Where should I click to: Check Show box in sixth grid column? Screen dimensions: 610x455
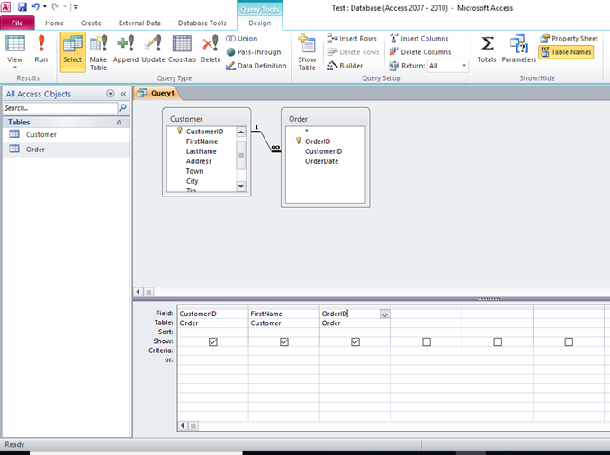[x=569, y=341]
